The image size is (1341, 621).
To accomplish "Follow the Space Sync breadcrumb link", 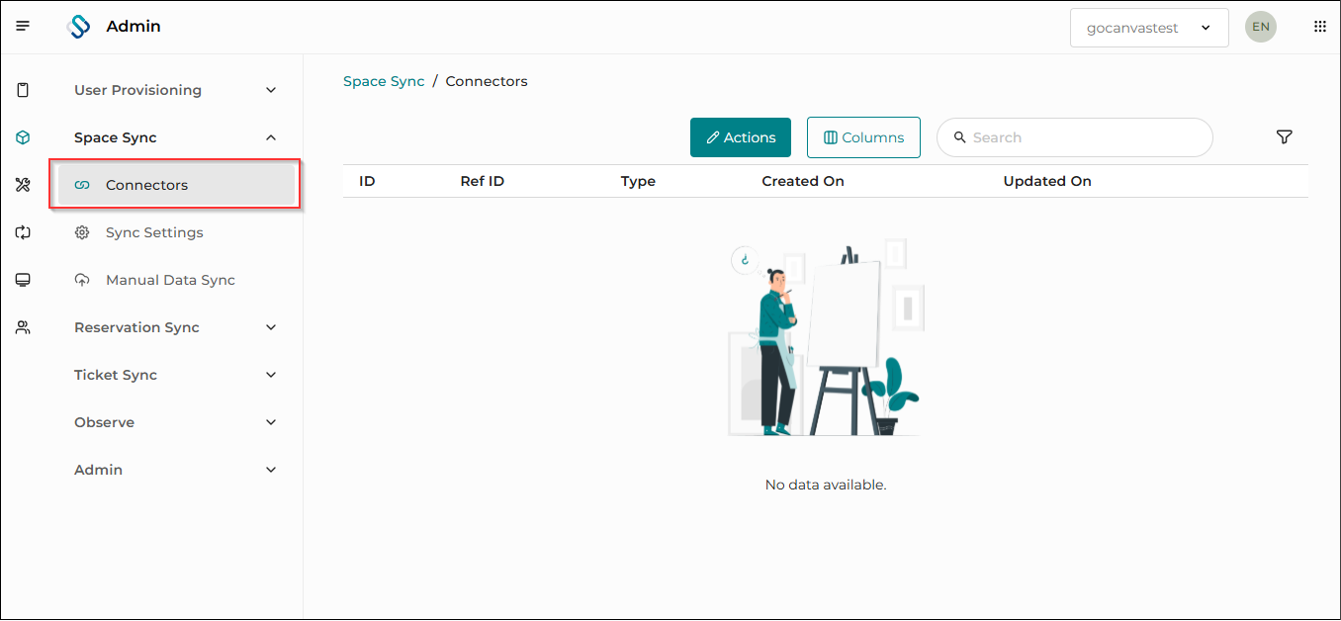I will click(x=384, y=81).
